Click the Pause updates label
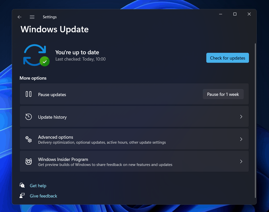Image resolution: width=269 pixels, height=212 pixels. coord(52,95)
